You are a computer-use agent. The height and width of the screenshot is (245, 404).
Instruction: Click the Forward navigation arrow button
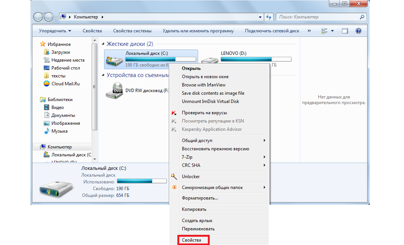[48, 17]
